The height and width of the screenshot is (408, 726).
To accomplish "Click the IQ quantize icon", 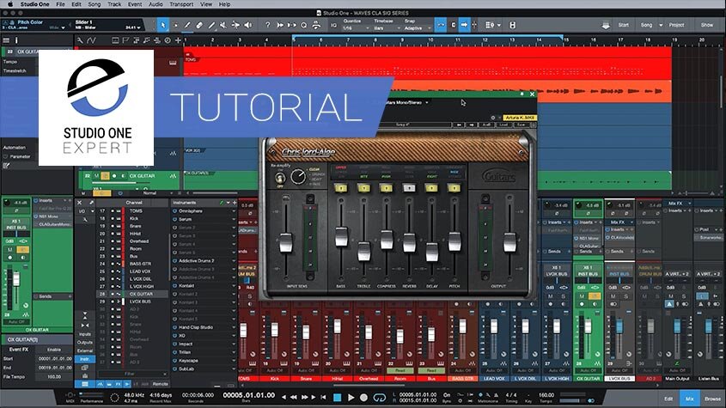I will pyautogui.click(x=333, y=26).
